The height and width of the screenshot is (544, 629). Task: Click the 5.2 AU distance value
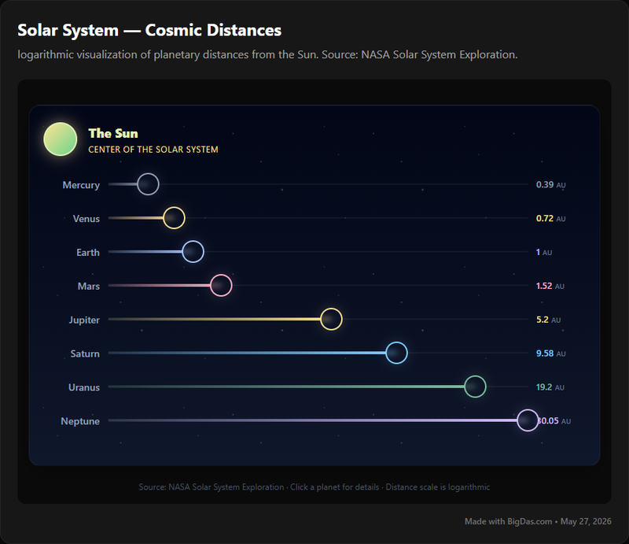coord(548,320)
